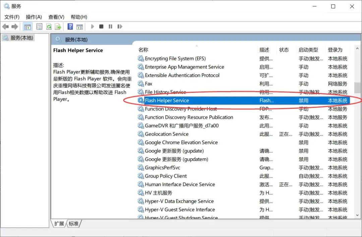The width and height of the screenshot is (362, 237).
Task: Click gear icon of GraphicsPerfSvc
Action: (141, 168)
